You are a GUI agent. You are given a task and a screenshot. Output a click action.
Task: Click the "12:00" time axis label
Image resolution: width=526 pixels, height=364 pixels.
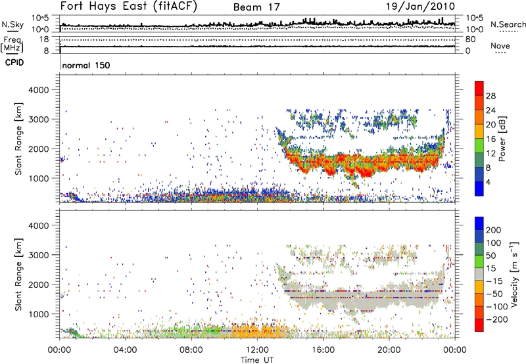click(257, 350)
